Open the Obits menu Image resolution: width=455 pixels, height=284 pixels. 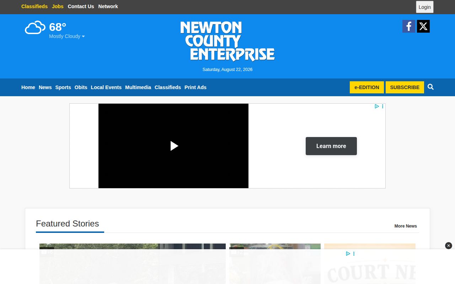(81, 87)
